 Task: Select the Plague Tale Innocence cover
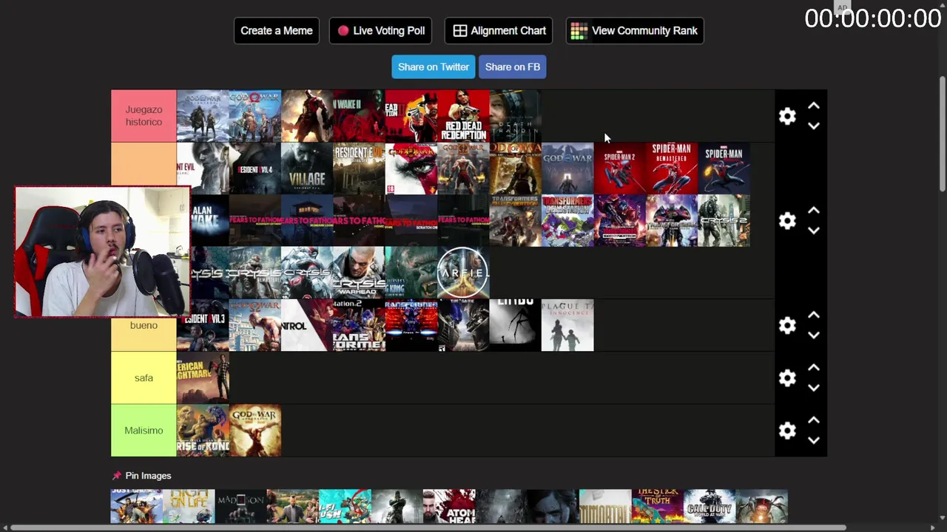point(567,326)
